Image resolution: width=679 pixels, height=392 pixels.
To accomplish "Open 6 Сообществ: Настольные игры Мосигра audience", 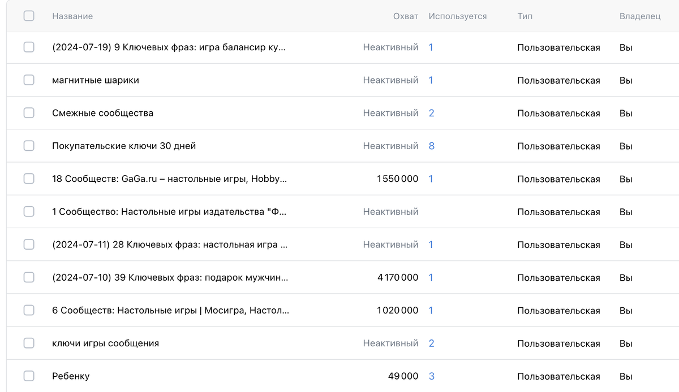I will click(x=170, y=310).
